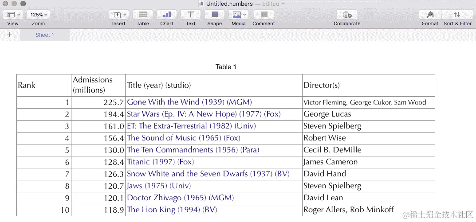The width and height of the screenshot is (476, 222).
Task: Click the Collaborate button
Action: pyautogui.click(x=347, y=15)
